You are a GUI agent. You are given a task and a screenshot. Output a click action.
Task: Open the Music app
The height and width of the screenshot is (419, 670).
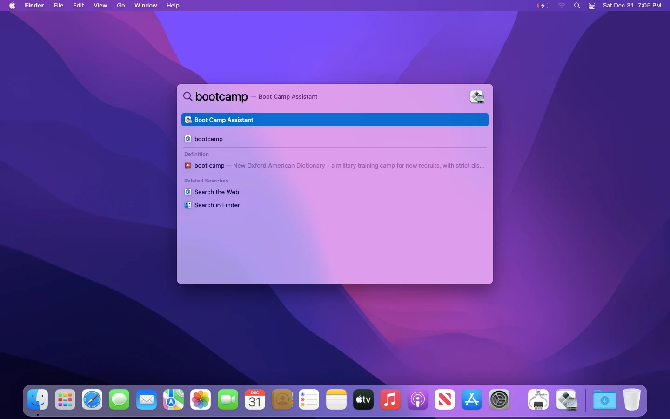(x=390, y=399)
